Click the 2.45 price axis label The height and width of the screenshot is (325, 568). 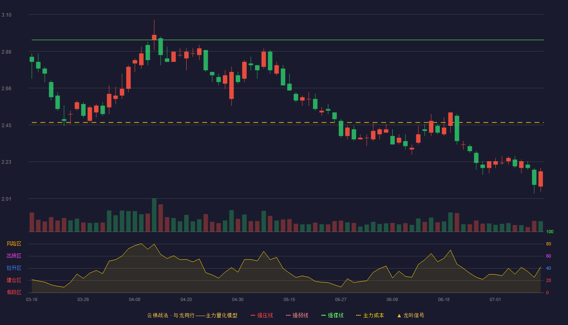(x=6, y=126)
